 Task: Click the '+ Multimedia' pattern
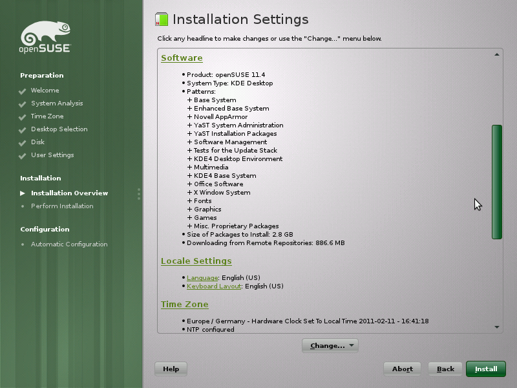(x=207, y=167)
